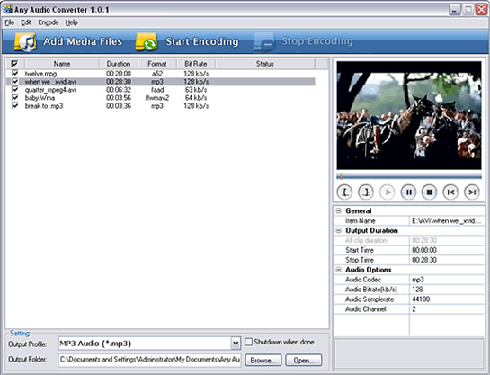Click the Audio Channel value 2

pos(414,309)
